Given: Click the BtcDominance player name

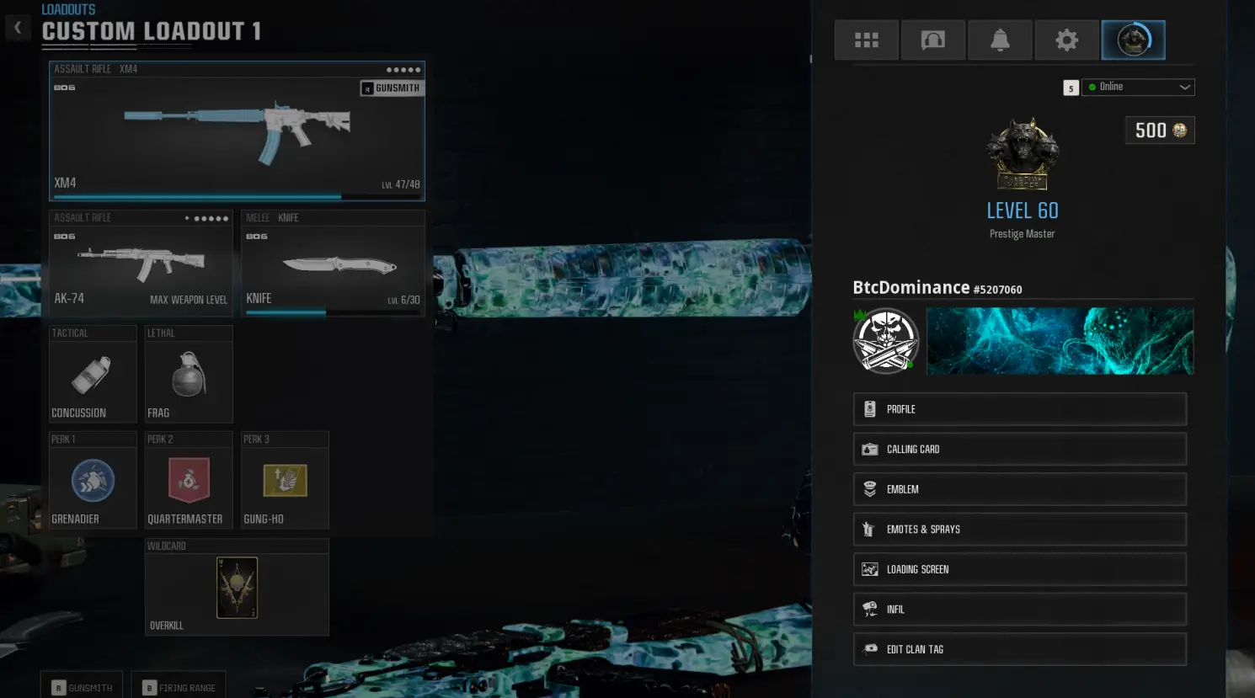Looking at the screenshot, I should coord(911,288).
